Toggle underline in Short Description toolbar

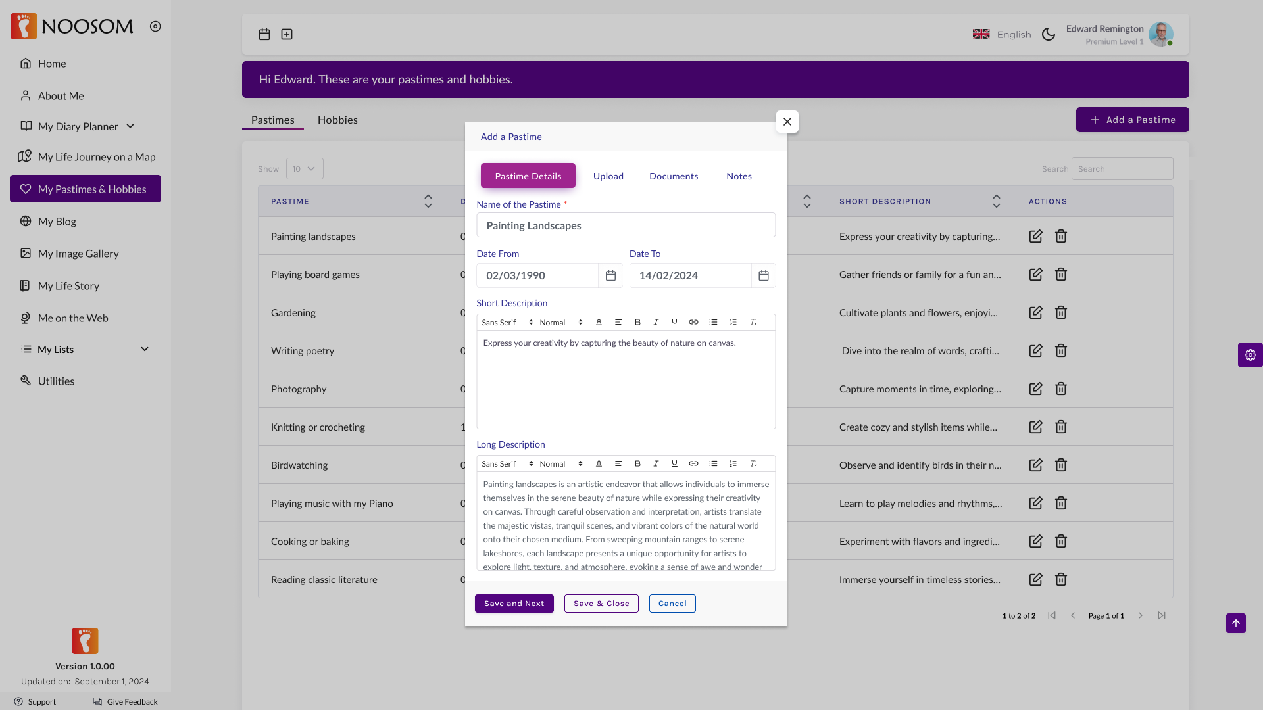pos(674,322)
